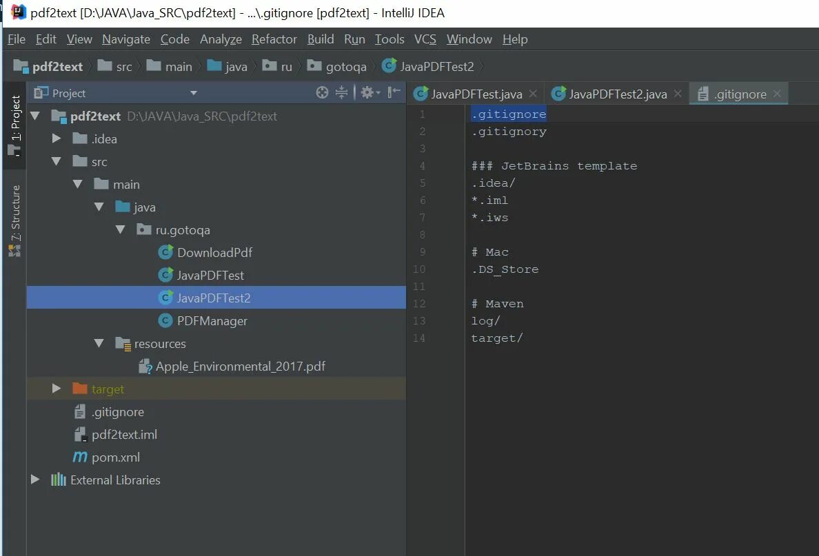819x556 pixels.
Task: Click the IntelliJ IDEA logo in title bar
Action: click(19, 12)
